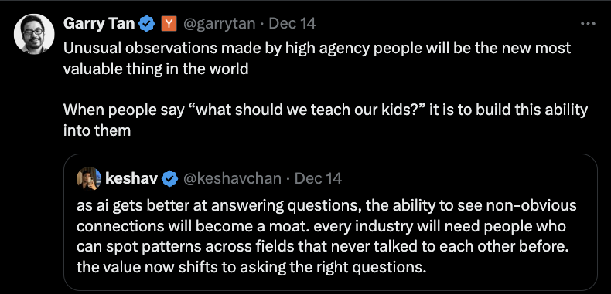
Task: Click the @garrytan handle
Action: pyautogui.click(x=219, y=24)
